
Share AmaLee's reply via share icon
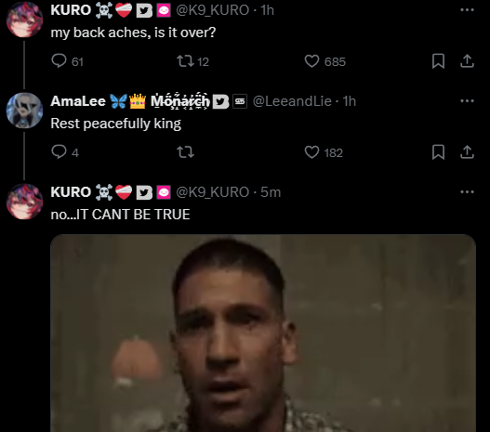coord(467,152)
